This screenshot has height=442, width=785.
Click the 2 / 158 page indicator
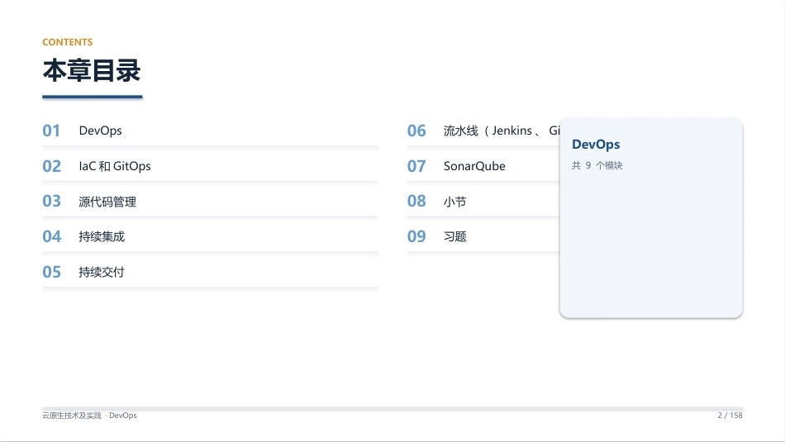(730, 416)
